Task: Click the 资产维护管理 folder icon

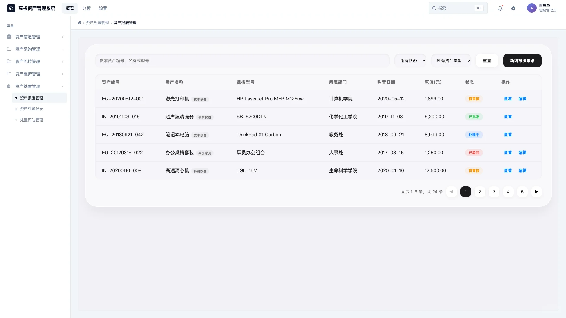Action: coord(9,74)
